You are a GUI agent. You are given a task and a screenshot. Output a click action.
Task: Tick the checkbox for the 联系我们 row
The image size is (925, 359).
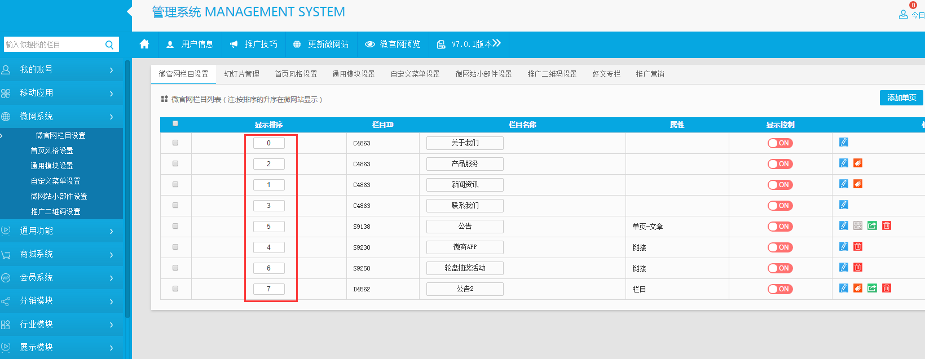click(x=175, y=205)
